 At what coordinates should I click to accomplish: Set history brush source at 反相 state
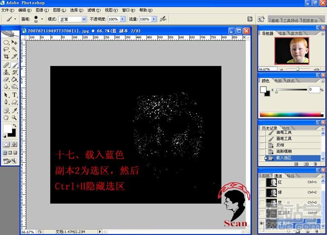[262, 145]
